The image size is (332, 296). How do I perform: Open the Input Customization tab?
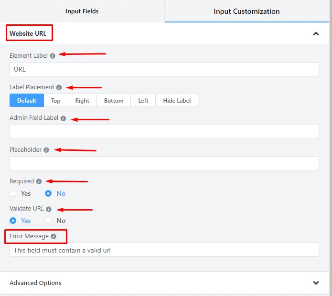[x=246, y=11]
